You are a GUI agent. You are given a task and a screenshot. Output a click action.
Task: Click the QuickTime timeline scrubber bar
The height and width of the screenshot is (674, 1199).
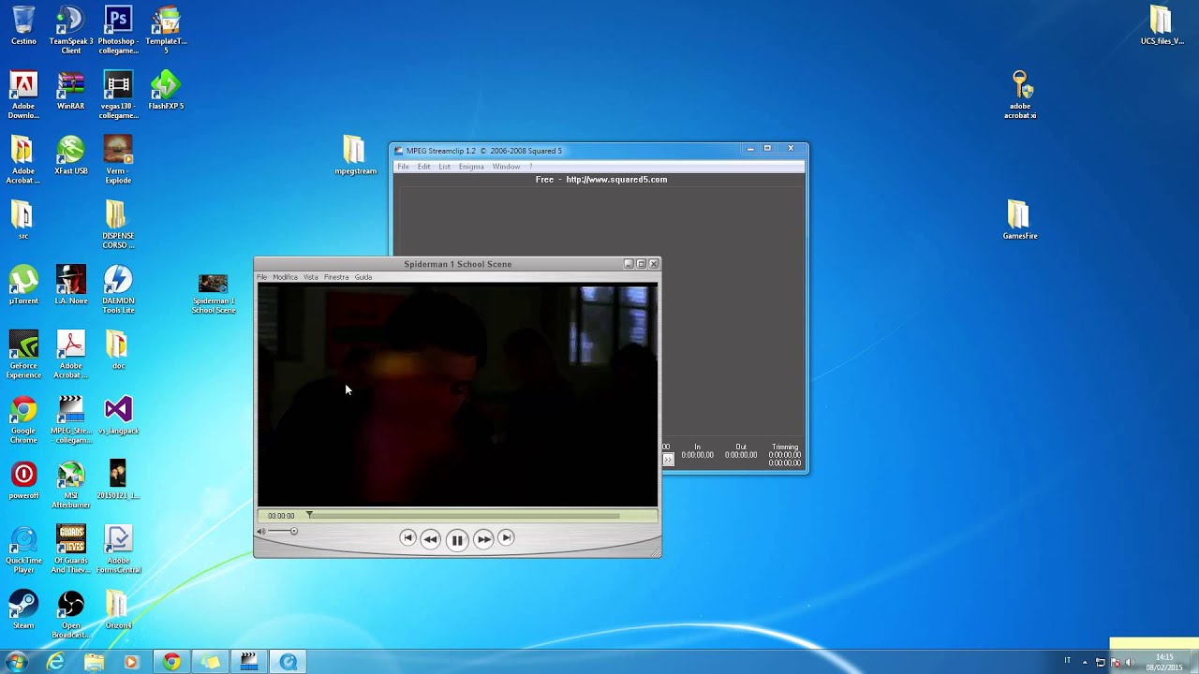pyautogui.click(x=463, y=515)
